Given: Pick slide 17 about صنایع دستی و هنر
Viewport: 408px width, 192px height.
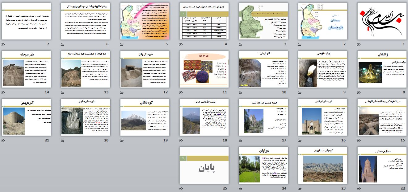Looking at the screenshot, I should pyautogui.click(x=263, y=117).
